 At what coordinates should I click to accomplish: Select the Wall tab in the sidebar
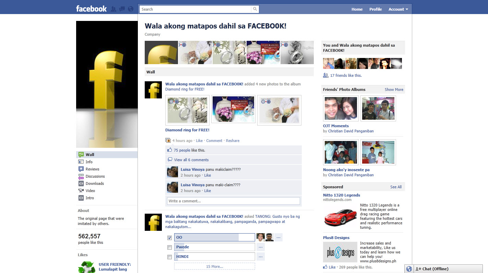(107, 155)
